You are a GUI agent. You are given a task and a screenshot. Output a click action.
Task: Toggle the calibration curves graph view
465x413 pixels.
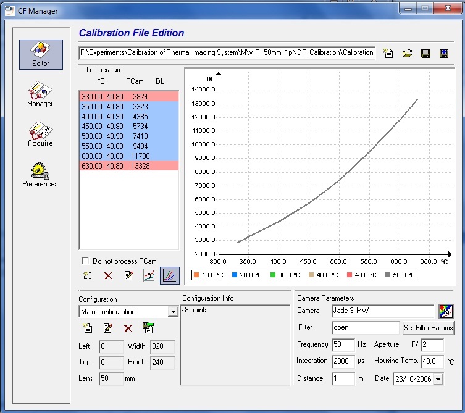[169, 275]
